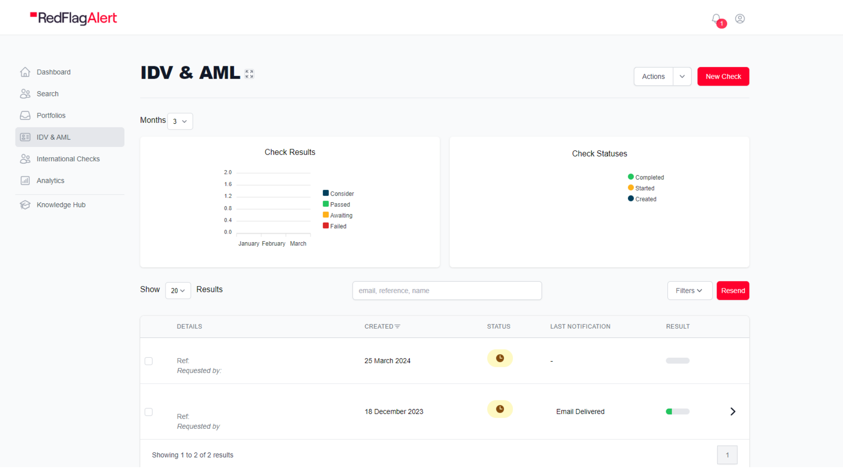The width and height of the screenshot is (843, 474).
Task: Click the Dashboard home icon
Action: point(25,72)
